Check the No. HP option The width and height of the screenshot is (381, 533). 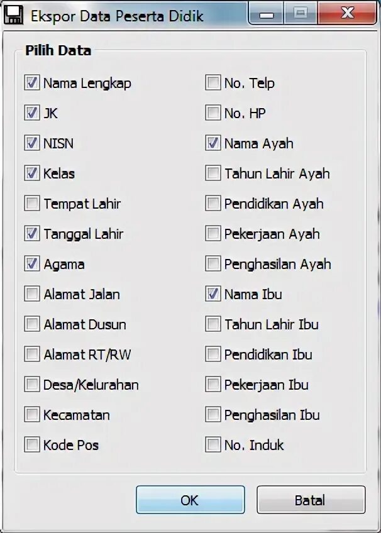point(213,113)
